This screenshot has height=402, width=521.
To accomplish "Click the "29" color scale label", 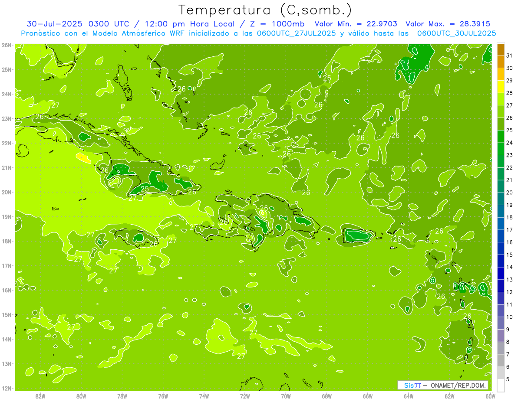I will coord(510,81).
